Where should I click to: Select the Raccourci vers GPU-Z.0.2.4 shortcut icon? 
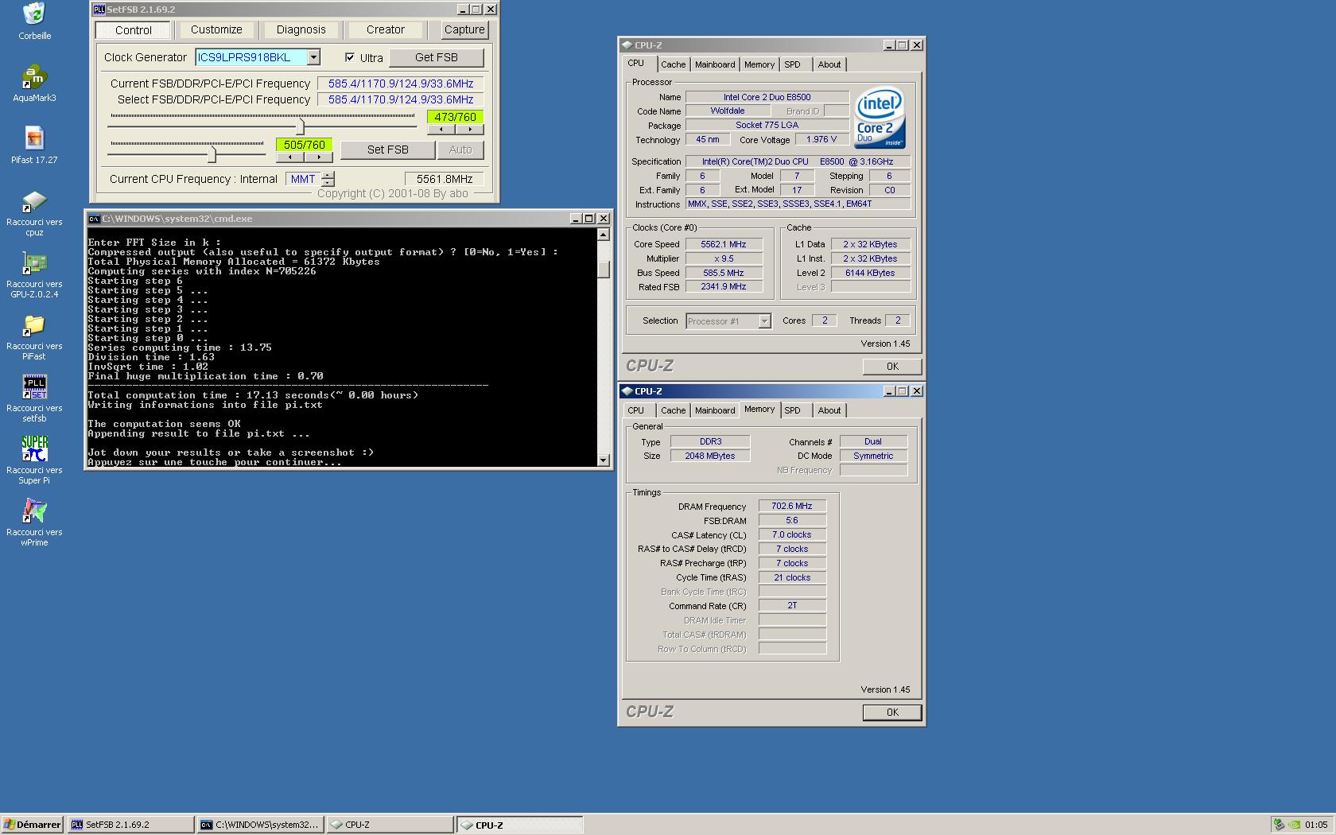34,262
